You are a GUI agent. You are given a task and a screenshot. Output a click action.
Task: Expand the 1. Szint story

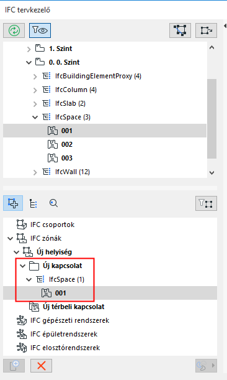coord(29,49)
